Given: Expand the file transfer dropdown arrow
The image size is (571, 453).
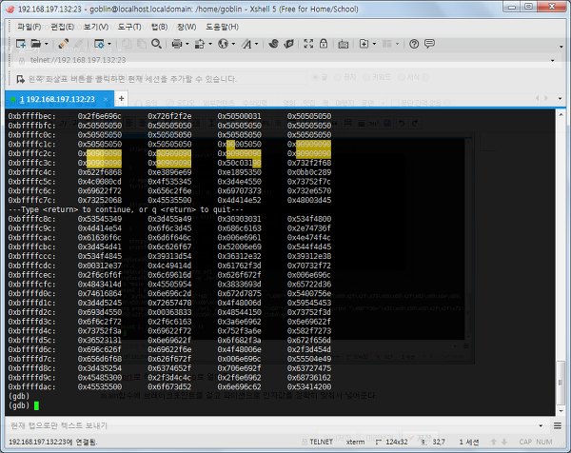Looking at the screenshot, I should coord(210,44).
